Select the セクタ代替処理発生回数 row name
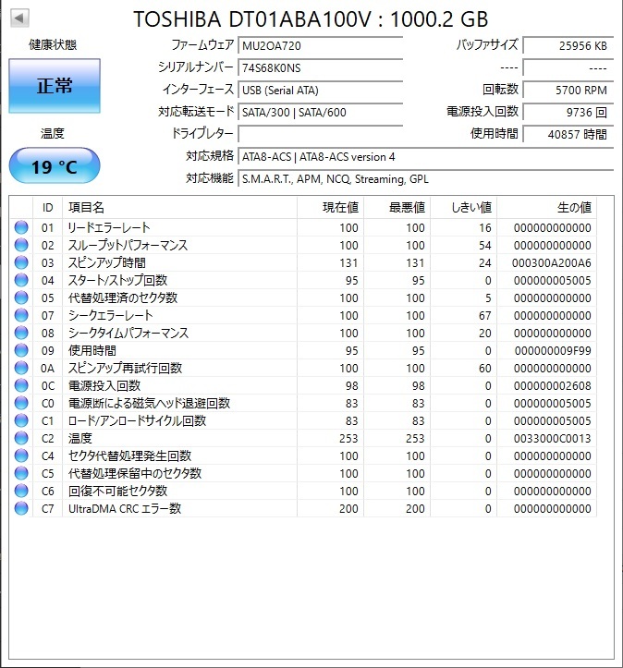The width and height of the screenshot is (623, 668). (x=130, y=455)
